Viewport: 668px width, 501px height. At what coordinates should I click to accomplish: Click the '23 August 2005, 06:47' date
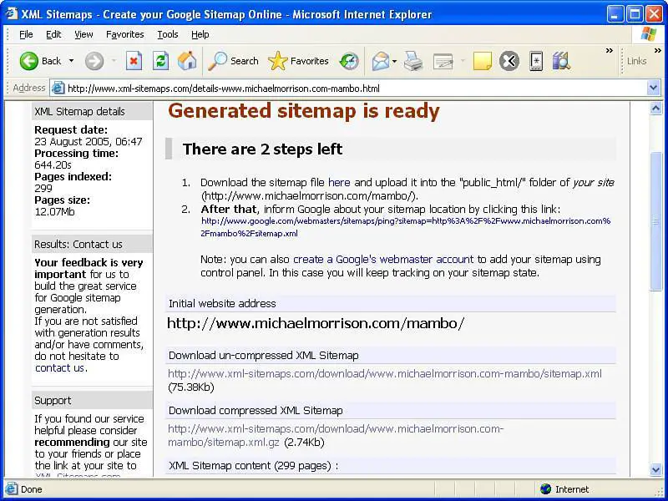click(89, 141)
